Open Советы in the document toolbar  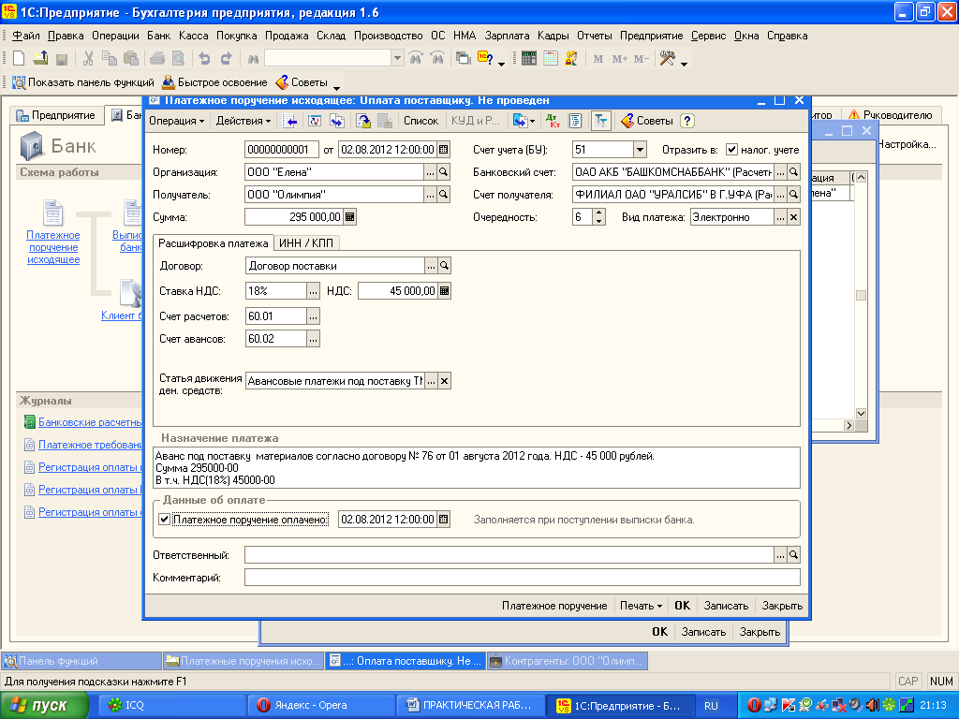click(647, 121)
